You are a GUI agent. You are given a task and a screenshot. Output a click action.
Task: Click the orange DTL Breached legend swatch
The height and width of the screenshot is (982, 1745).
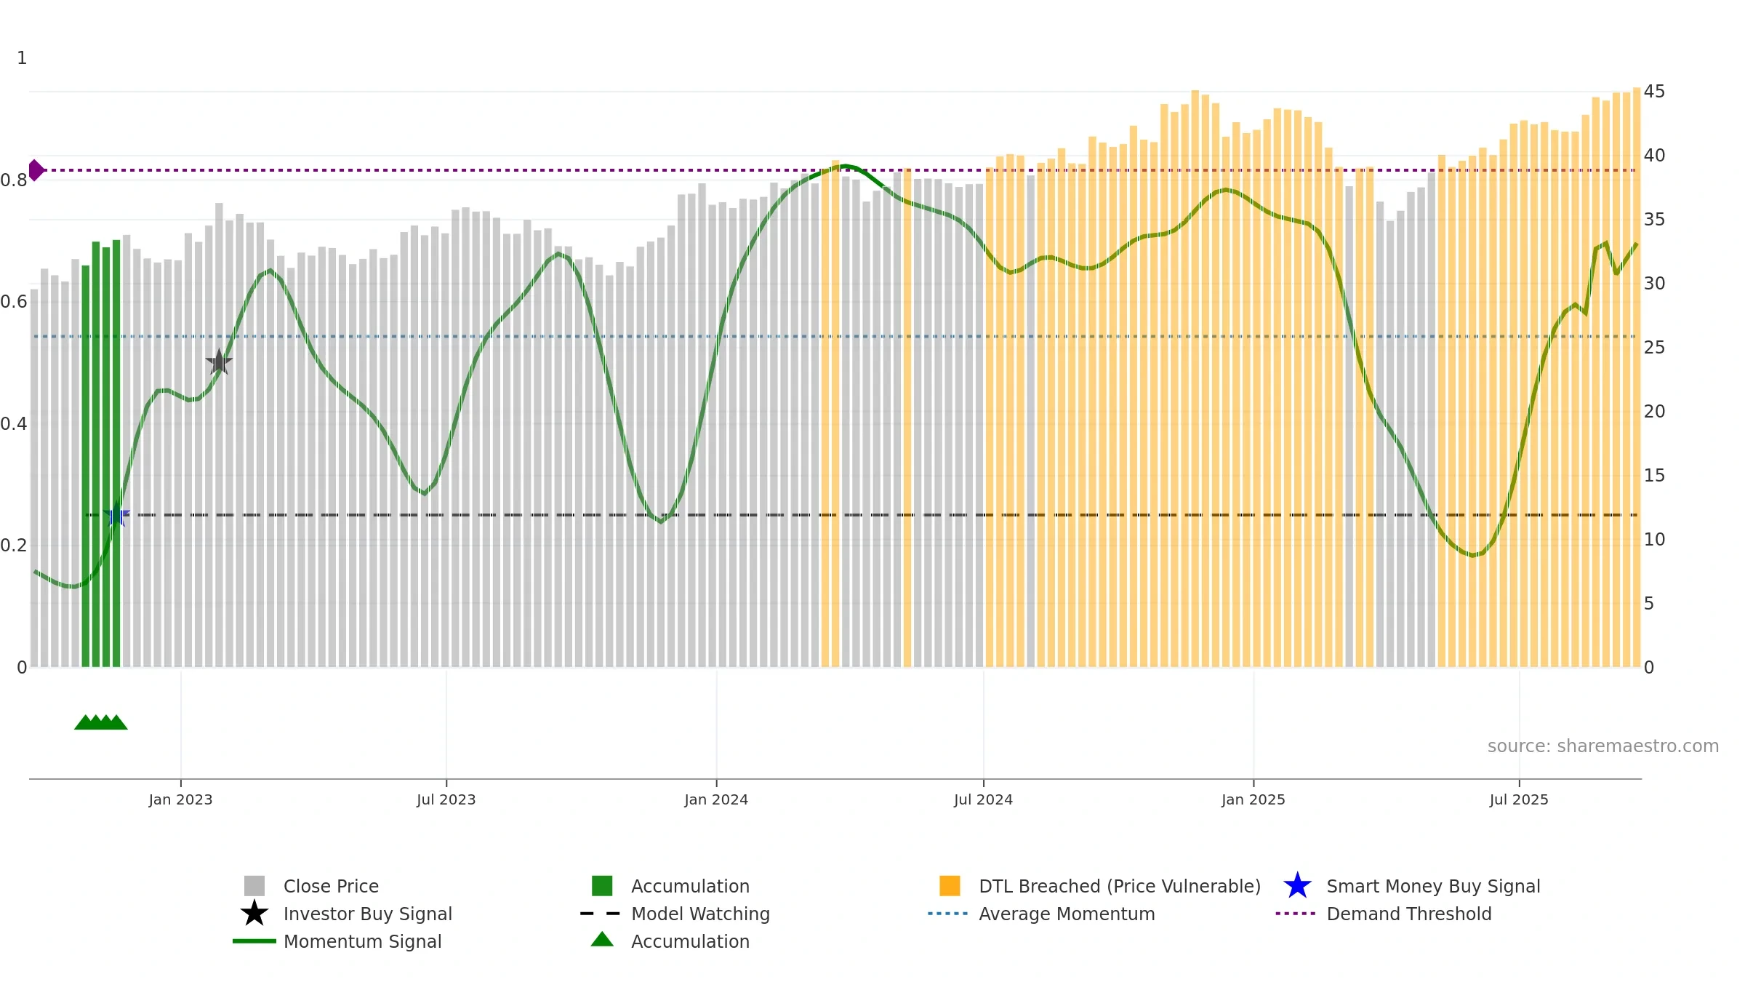coord(950,886)
